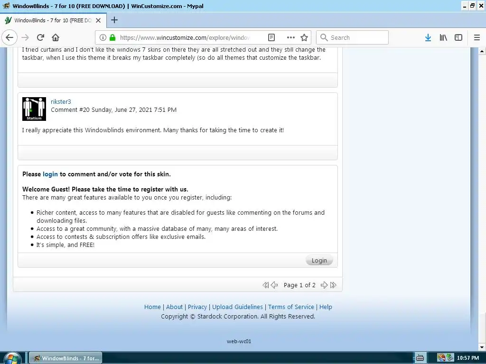Viewport: 486px width, 364px height.
Task: Open the browser home page
Action: 56,37
